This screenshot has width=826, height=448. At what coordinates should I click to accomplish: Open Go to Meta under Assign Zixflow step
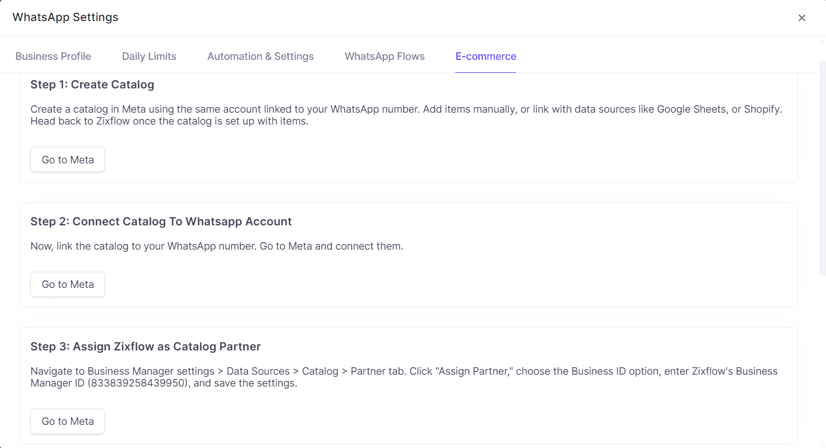(68, 421)
